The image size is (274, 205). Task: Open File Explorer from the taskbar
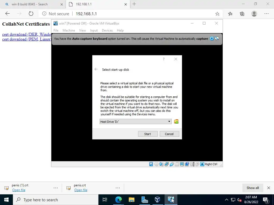[131, 200]
